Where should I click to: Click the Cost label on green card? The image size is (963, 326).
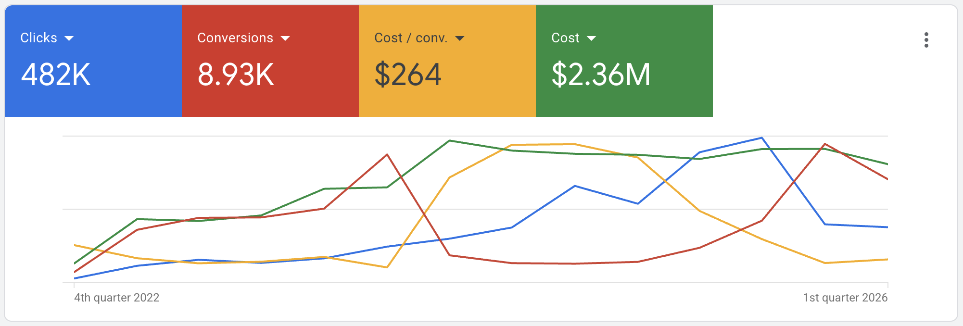pos(565,38)
